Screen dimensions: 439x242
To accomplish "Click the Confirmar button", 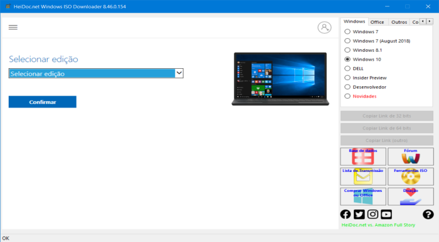I will tap(42, 102).
